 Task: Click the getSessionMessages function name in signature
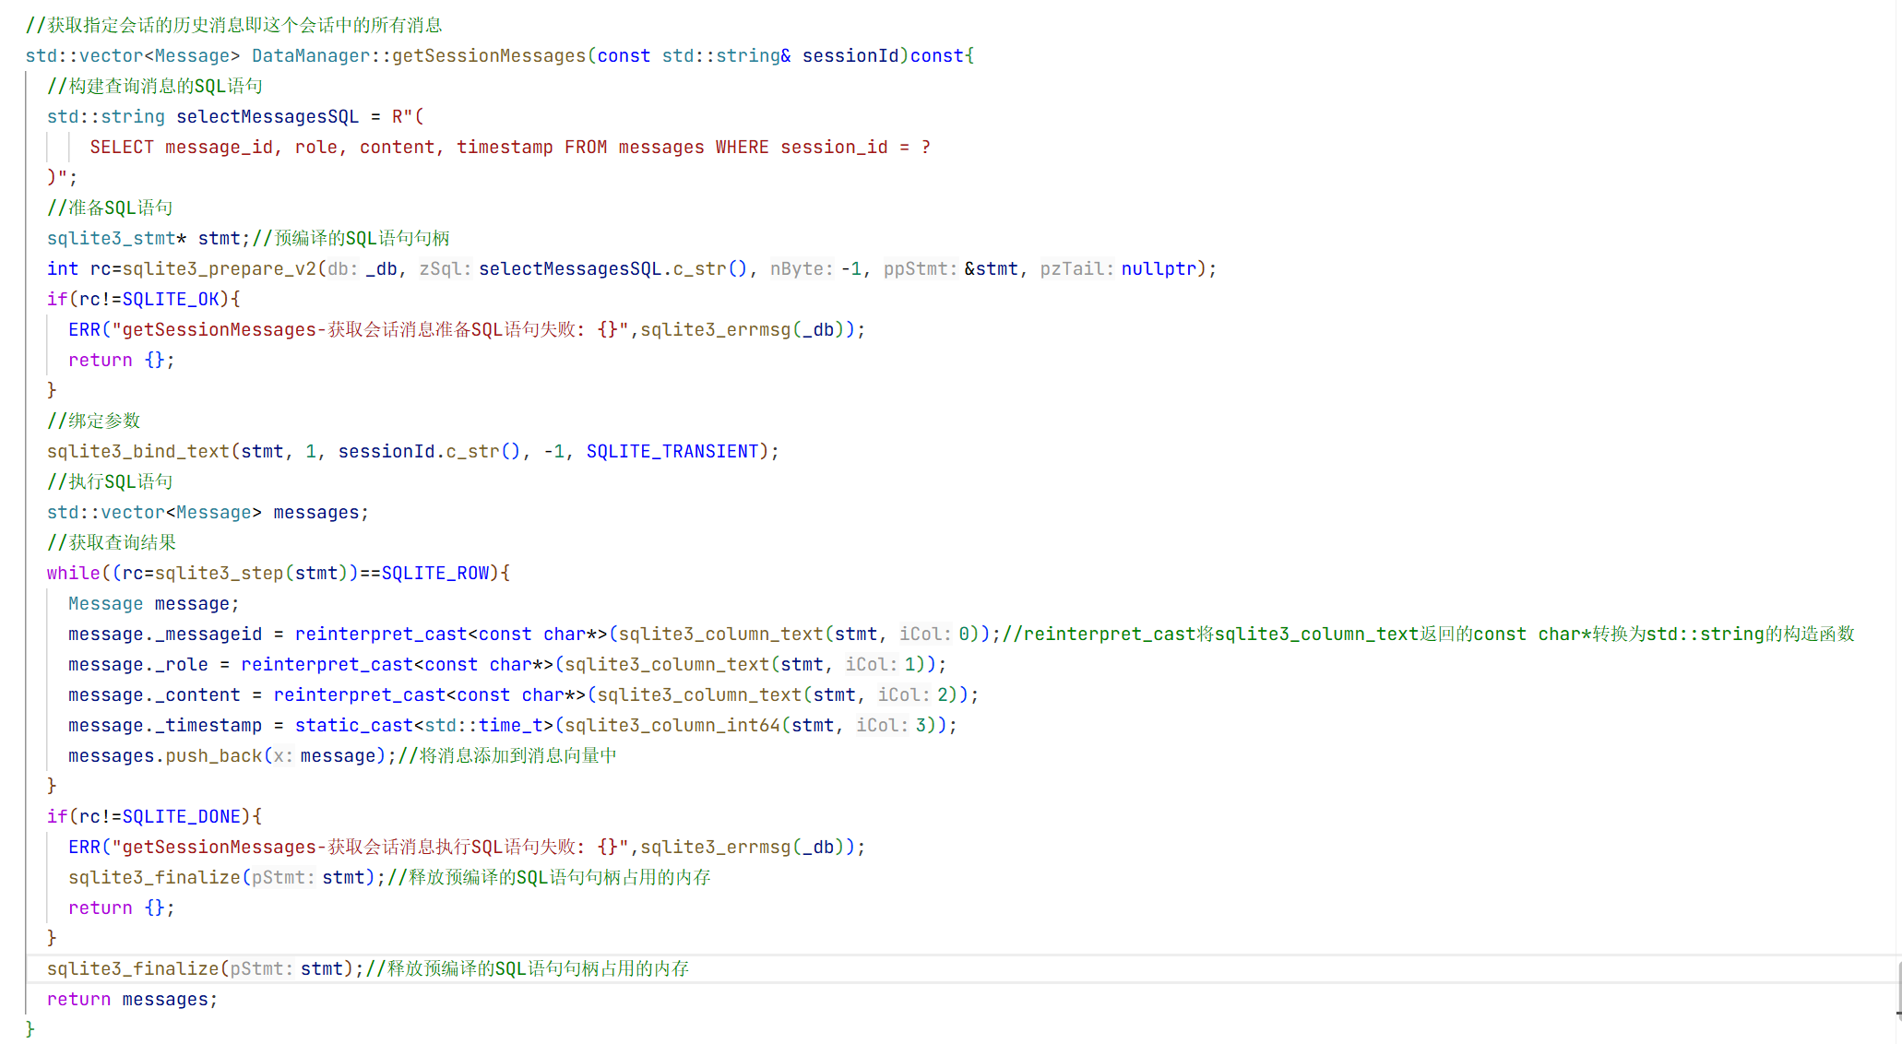(489, 55)
